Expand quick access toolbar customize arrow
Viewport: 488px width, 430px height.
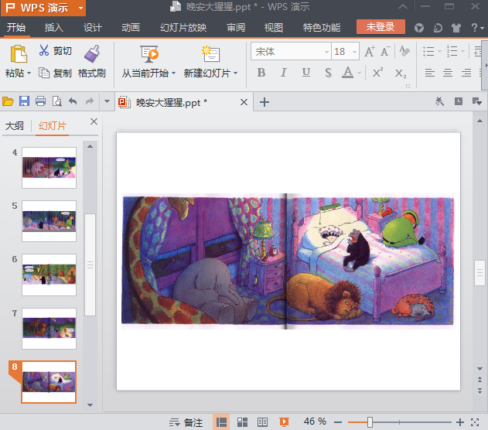click(x=107, y=101)
